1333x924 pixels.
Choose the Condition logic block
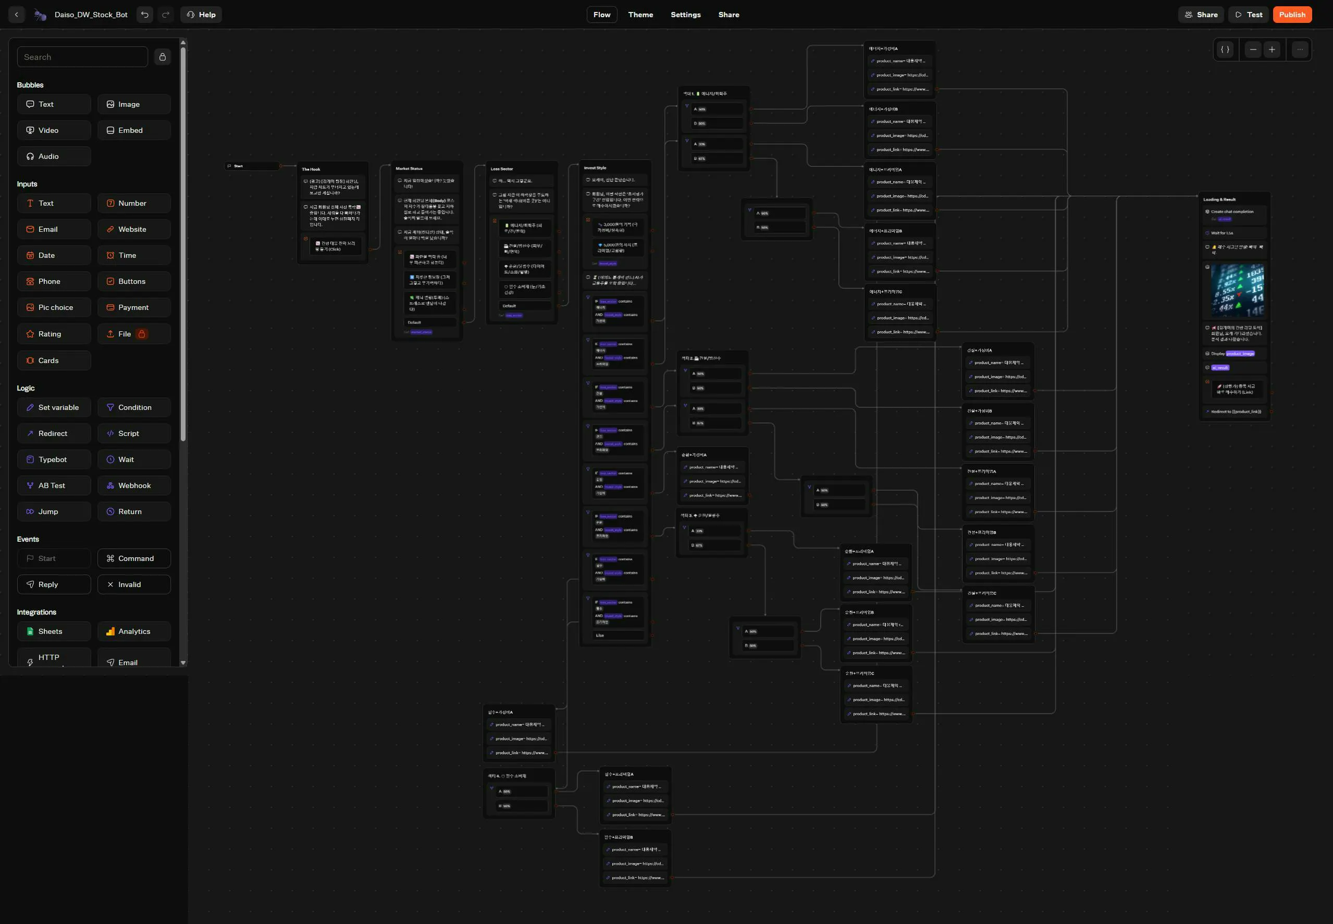click(134, 407)
